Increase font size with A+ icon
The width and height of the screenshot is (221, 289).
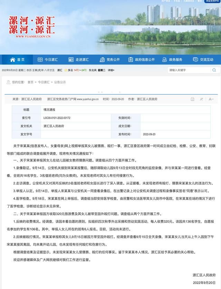(202, 99)
